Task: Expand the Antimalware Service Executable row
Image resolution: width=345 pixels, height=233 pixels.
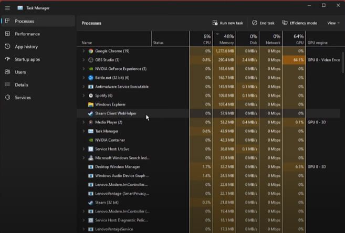Action: pos(83,87)
